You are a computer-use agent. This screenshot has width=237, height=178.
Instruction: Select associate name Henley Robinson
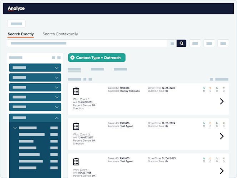(130, 91)
